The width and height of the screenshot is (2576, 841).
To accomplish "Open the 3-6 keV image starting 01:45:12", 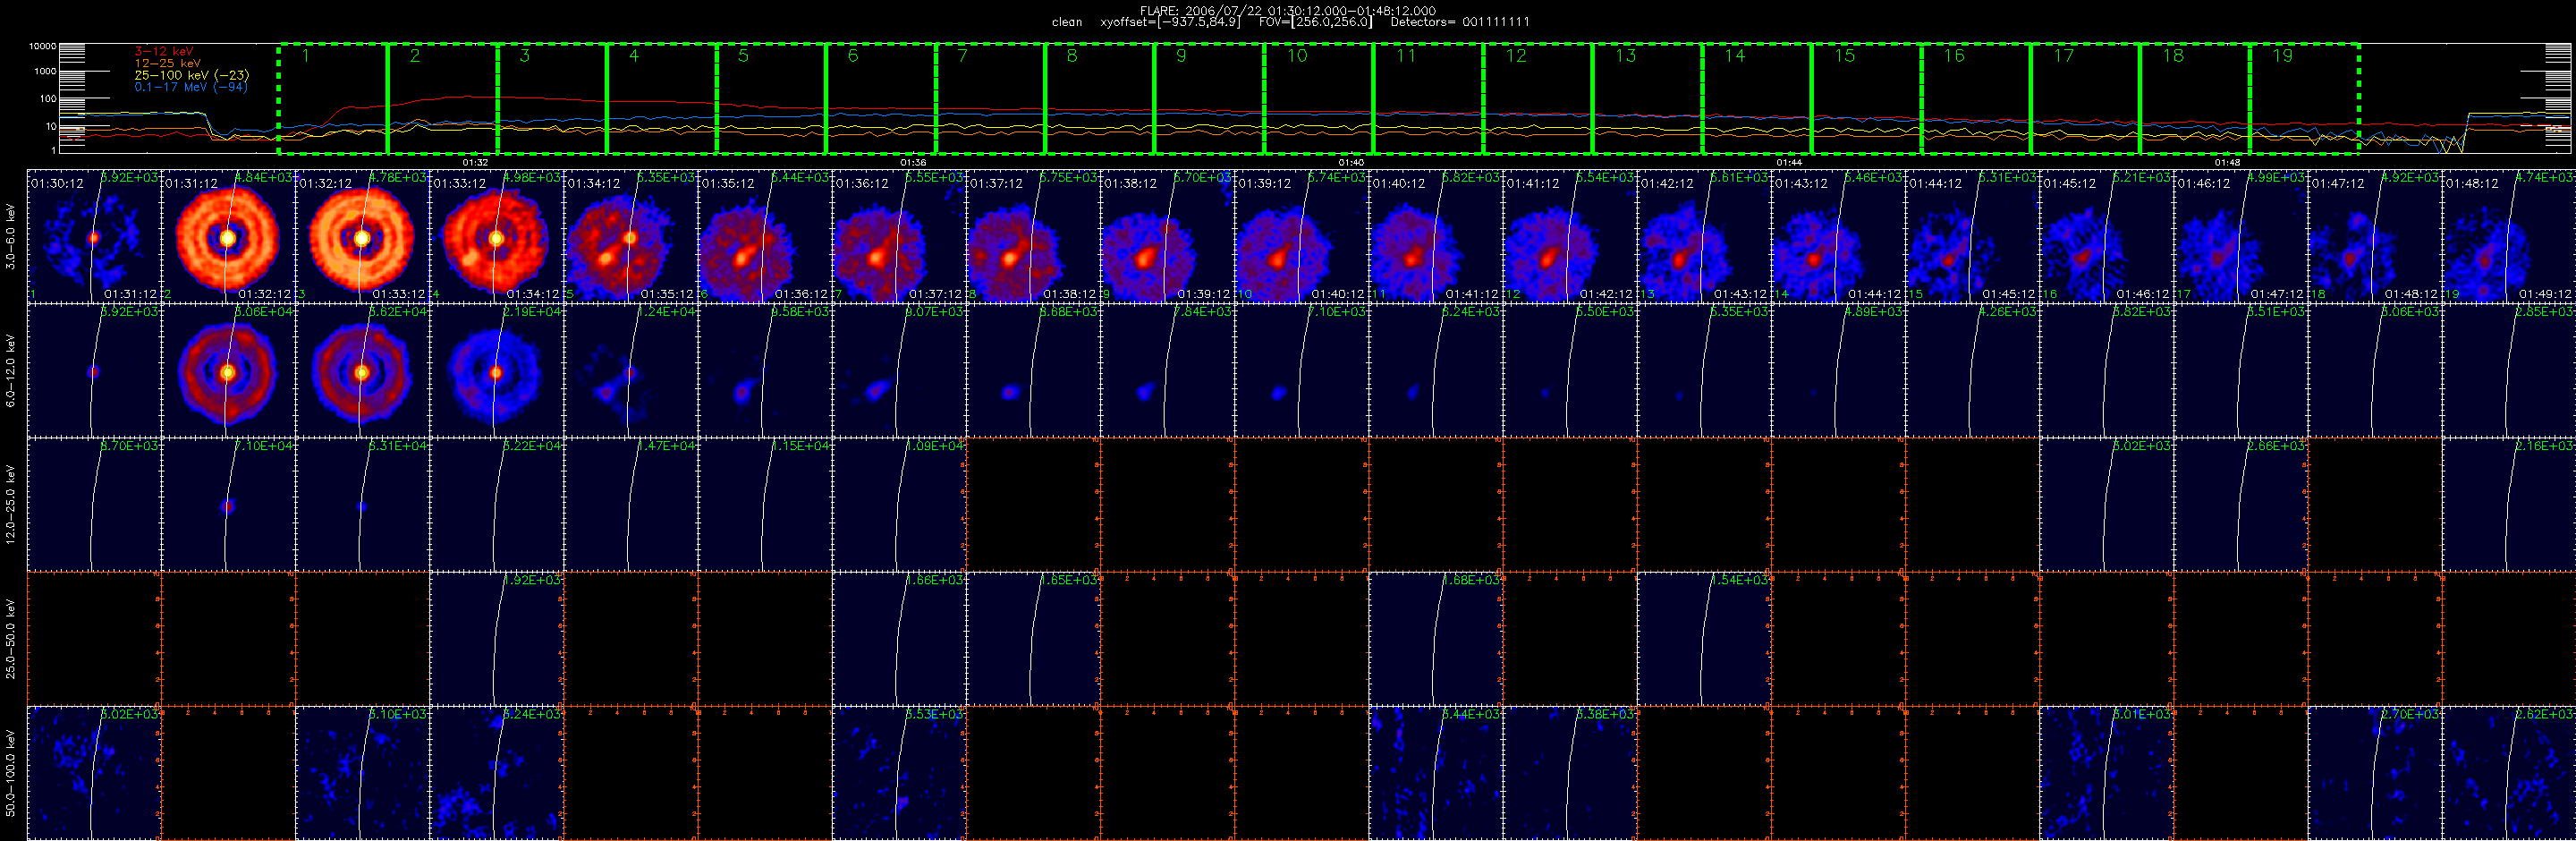I will click(x=2106, y=236).
